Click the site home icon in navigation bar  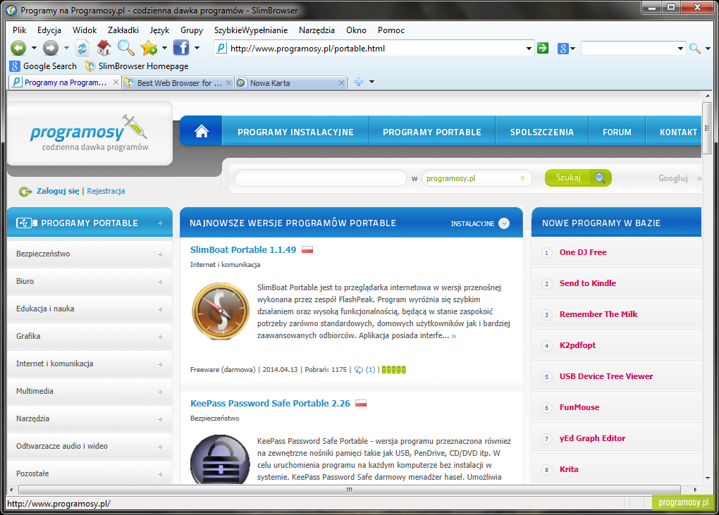click(x=202, y=132)
